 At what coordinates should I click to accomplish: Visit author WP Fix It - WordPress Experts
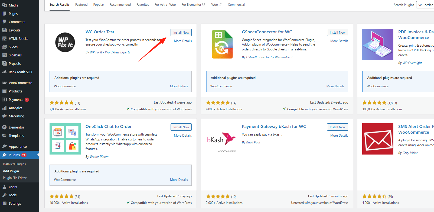[110, 52]
